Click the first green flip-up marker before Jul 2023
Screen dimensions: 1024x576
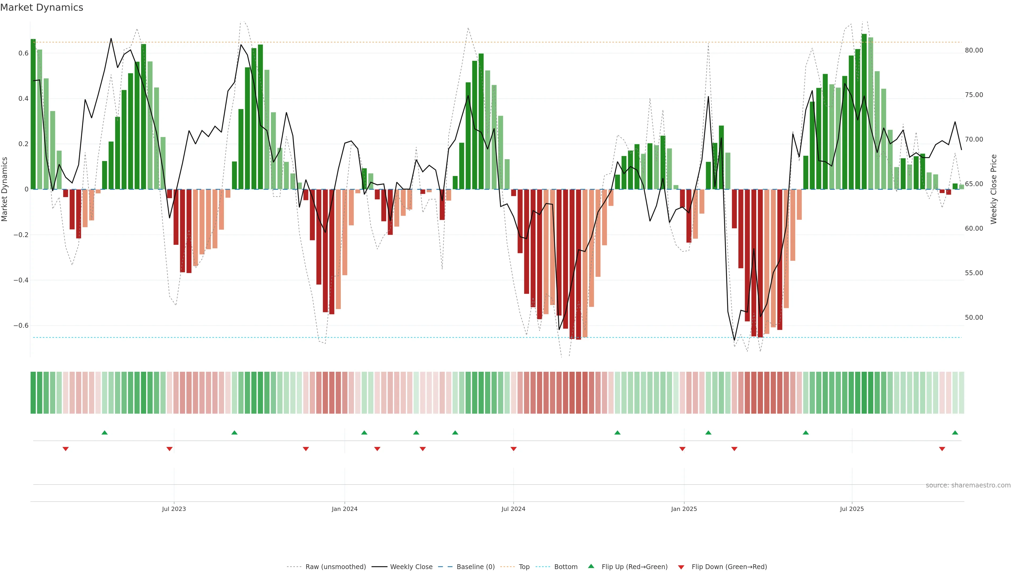pos(105,433)
